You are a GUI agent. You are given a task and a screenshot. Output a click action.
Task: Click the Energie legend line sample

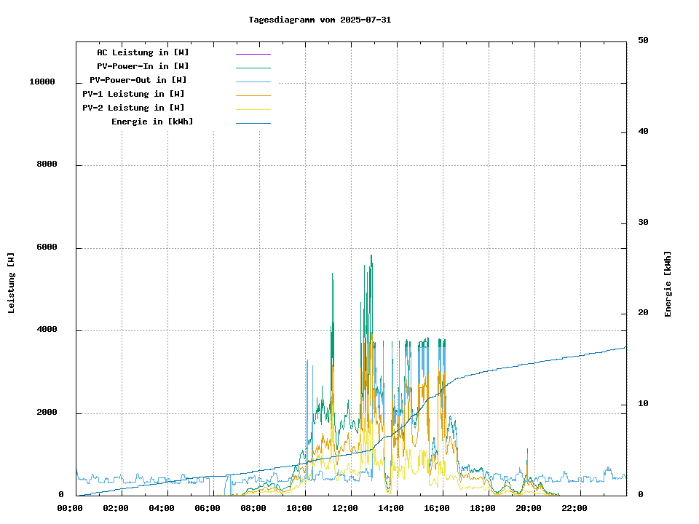pos(253,123)
